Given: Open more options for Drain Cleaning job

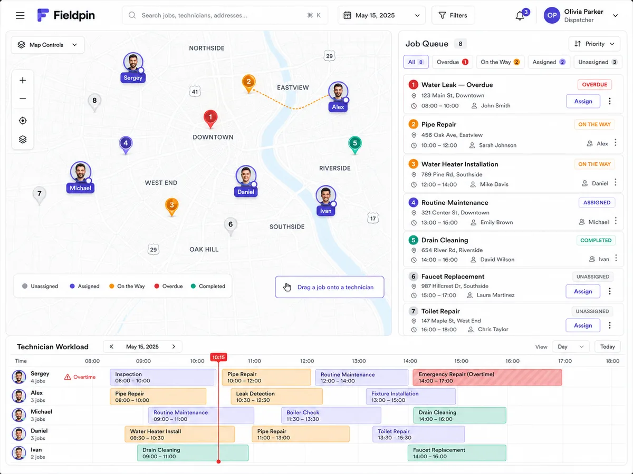Looking at the screenshot, I should (615, 259).
